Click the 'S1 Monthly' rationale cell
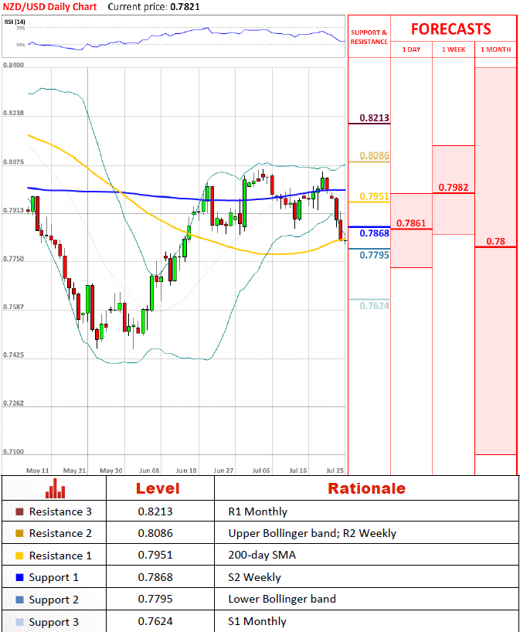Viewport: 520px width, 632px height. [x=257, y=621]
